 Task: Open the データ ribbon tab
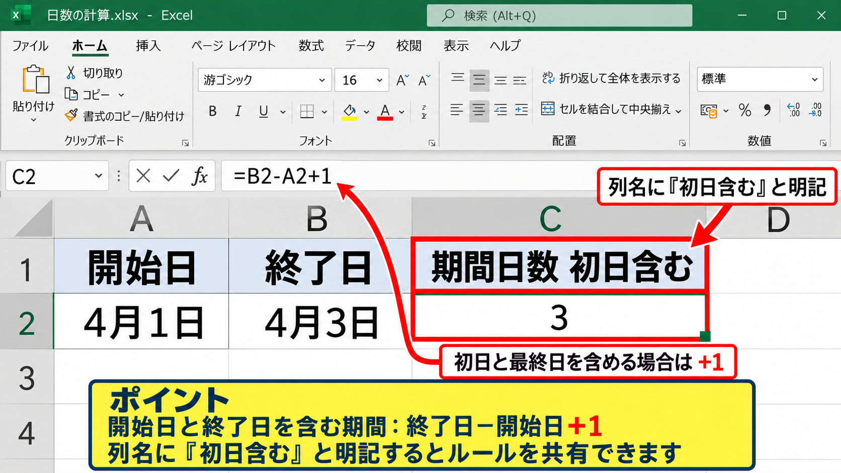[360, 46]
